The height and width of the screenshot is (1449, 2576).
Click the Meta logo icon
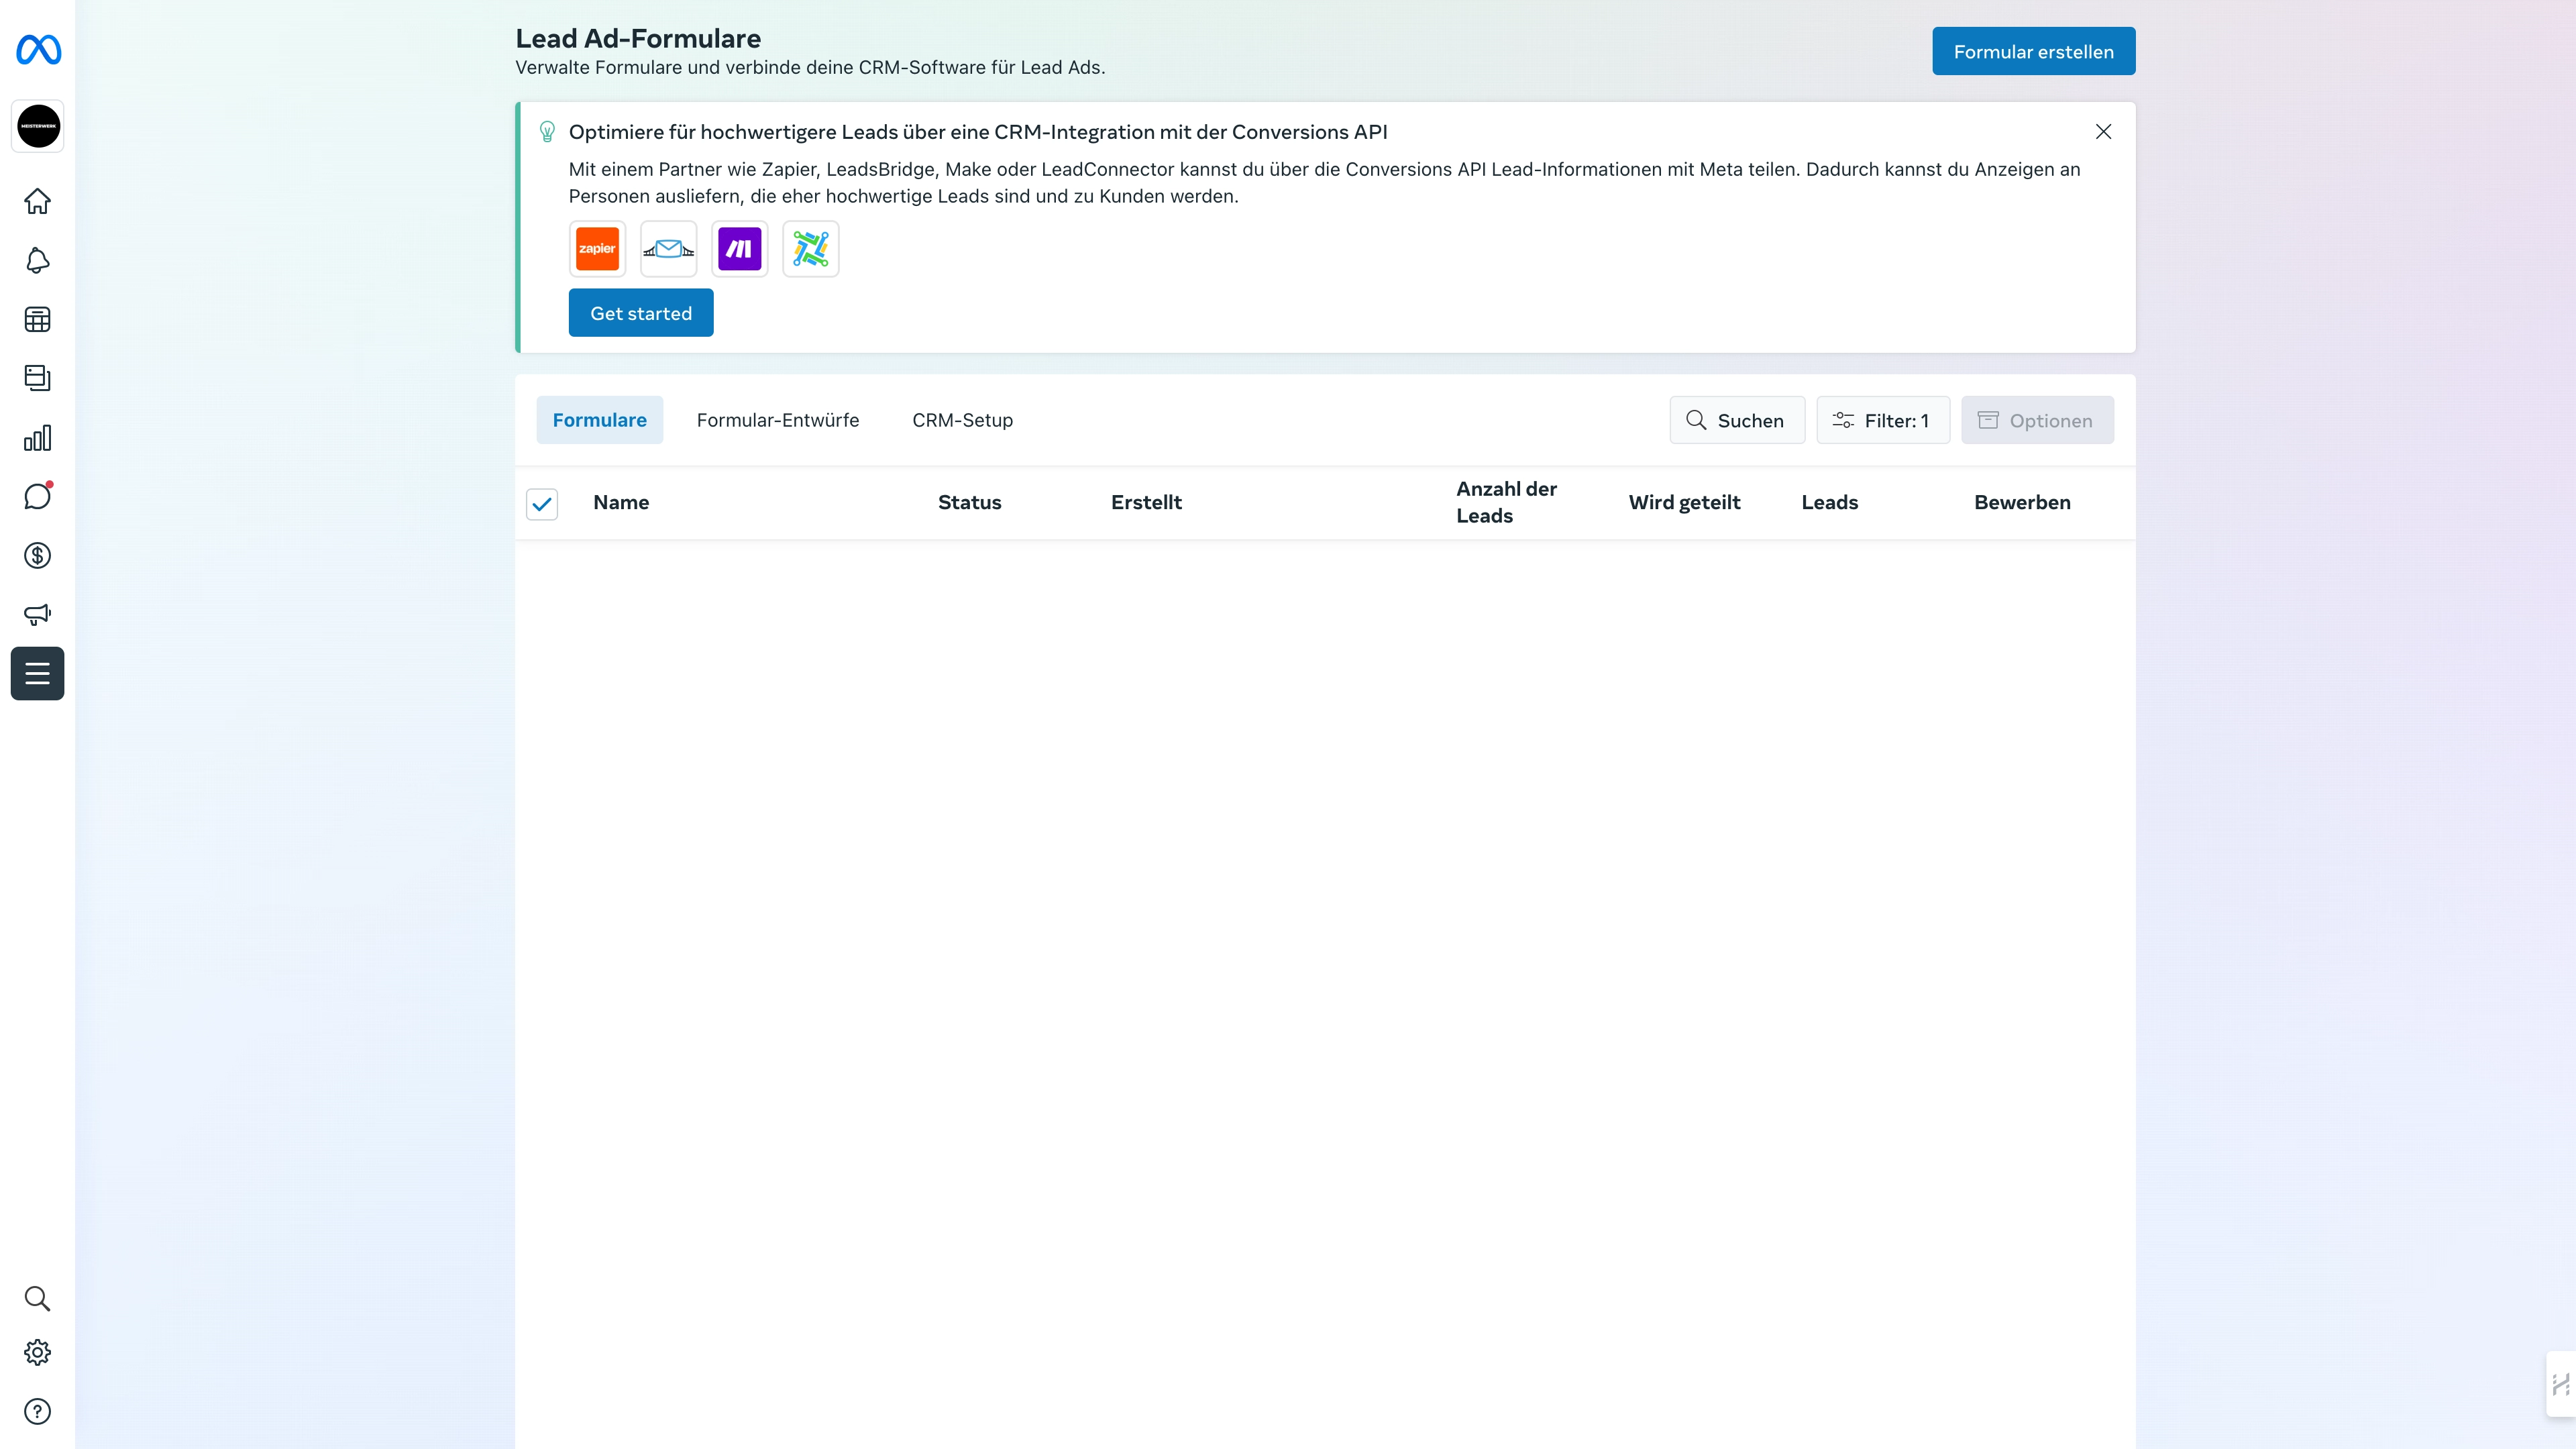(x=38, y=50)
